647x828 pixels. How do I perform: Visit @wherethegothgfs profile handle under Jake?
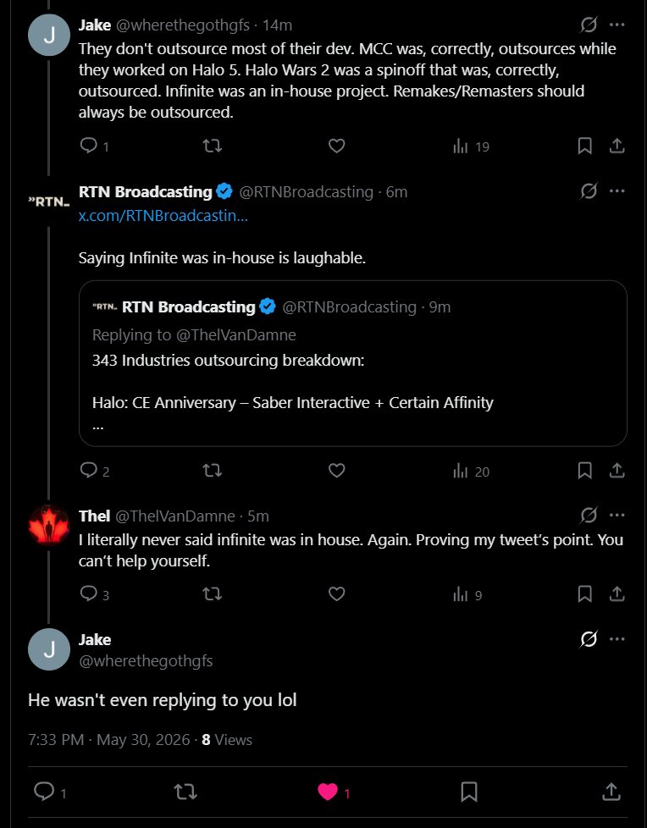(x=146, y=660)
